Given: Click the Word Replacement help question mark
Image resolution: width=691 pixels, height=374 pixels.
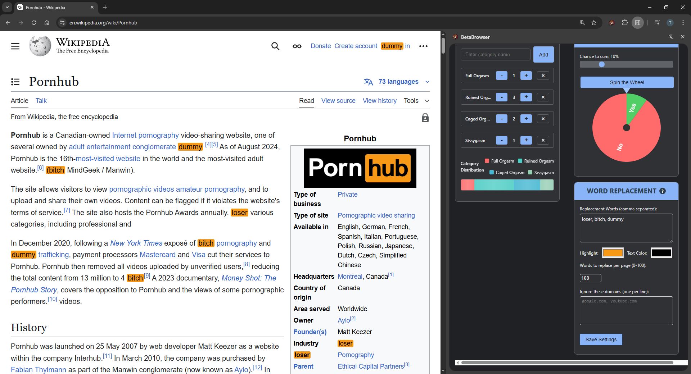Looking at the screenshot, I should [663, 191].
